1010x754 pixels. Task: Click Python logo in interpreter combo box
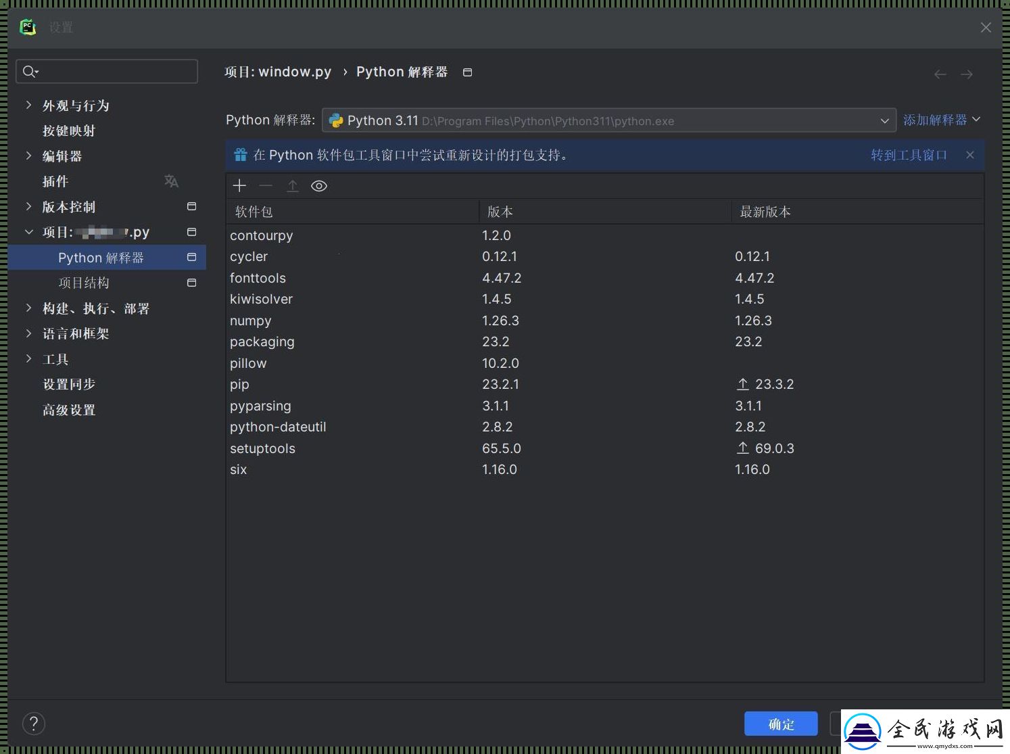pos(336,121)
